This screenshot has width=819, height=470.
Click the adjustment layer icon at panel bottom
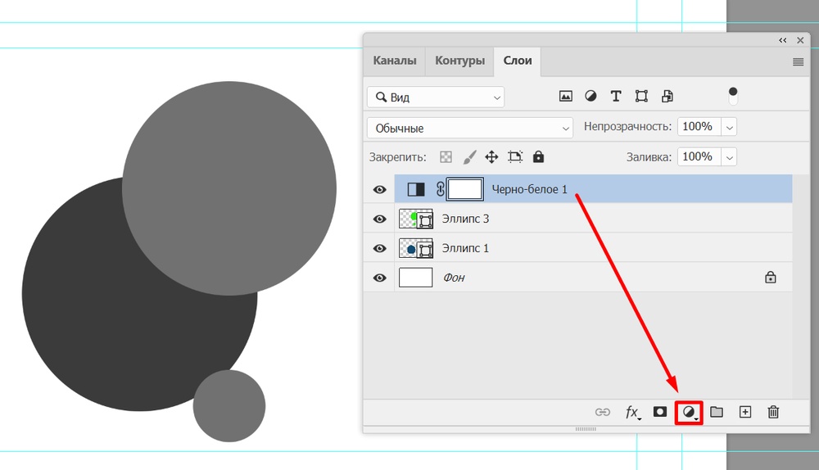(x=689, y=413)
